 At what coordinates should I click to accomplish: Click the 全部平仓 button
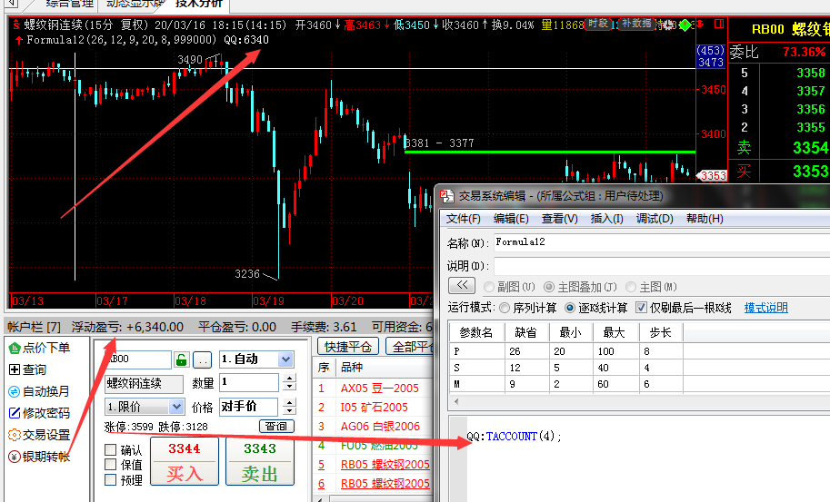pyautogui.click(x=410, y=347)
